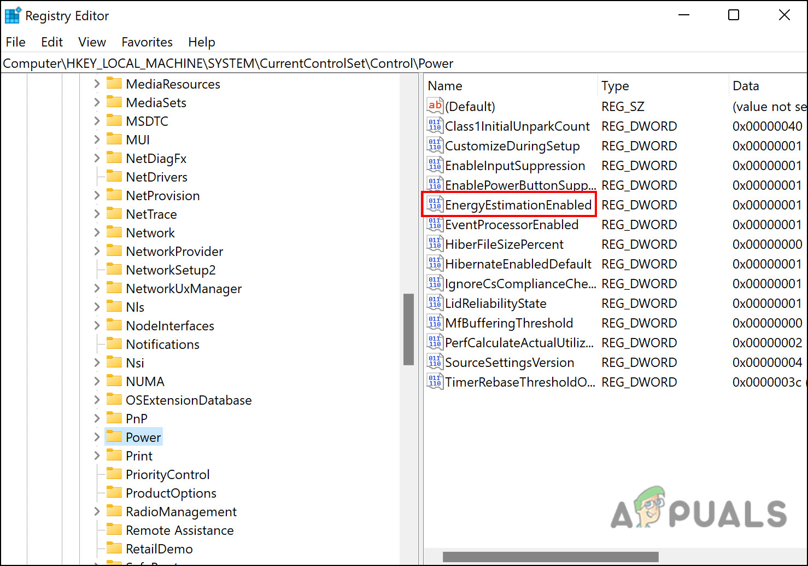Click the MSDTC folder icon
The width and height of the screenshot is (808, 566).
coord(114,120)
